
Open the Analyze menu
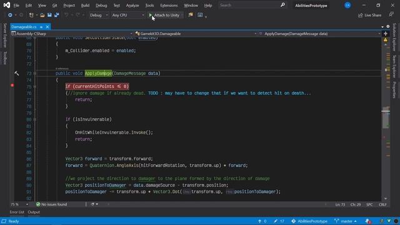(132, 6)
